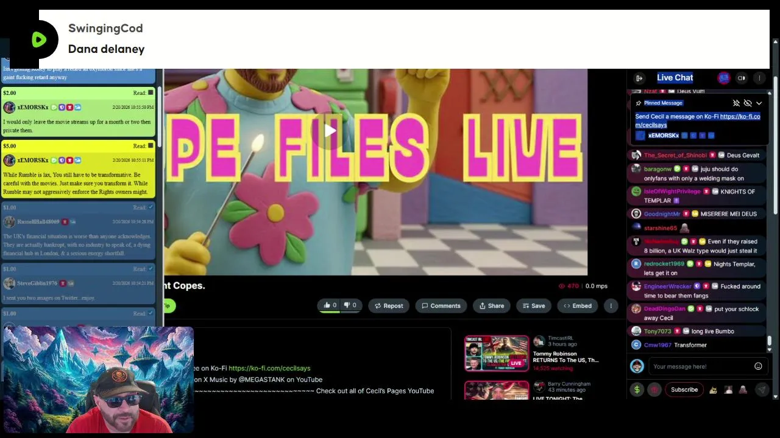The height and width of the screenshot is (438, 780).
Task: Open the ko-fi.com/cecilsays link in video description
Action: (269, 368)
